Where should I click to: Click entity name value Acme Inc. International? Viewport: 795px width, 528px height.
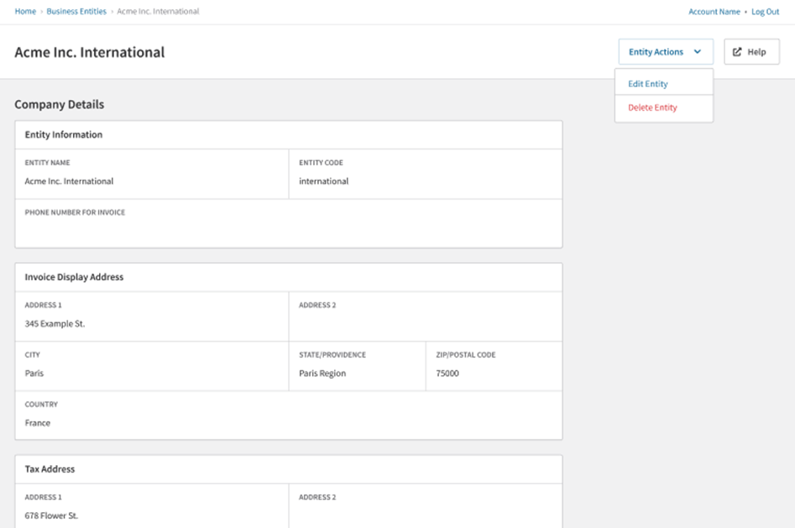click(x=69, y=181)
